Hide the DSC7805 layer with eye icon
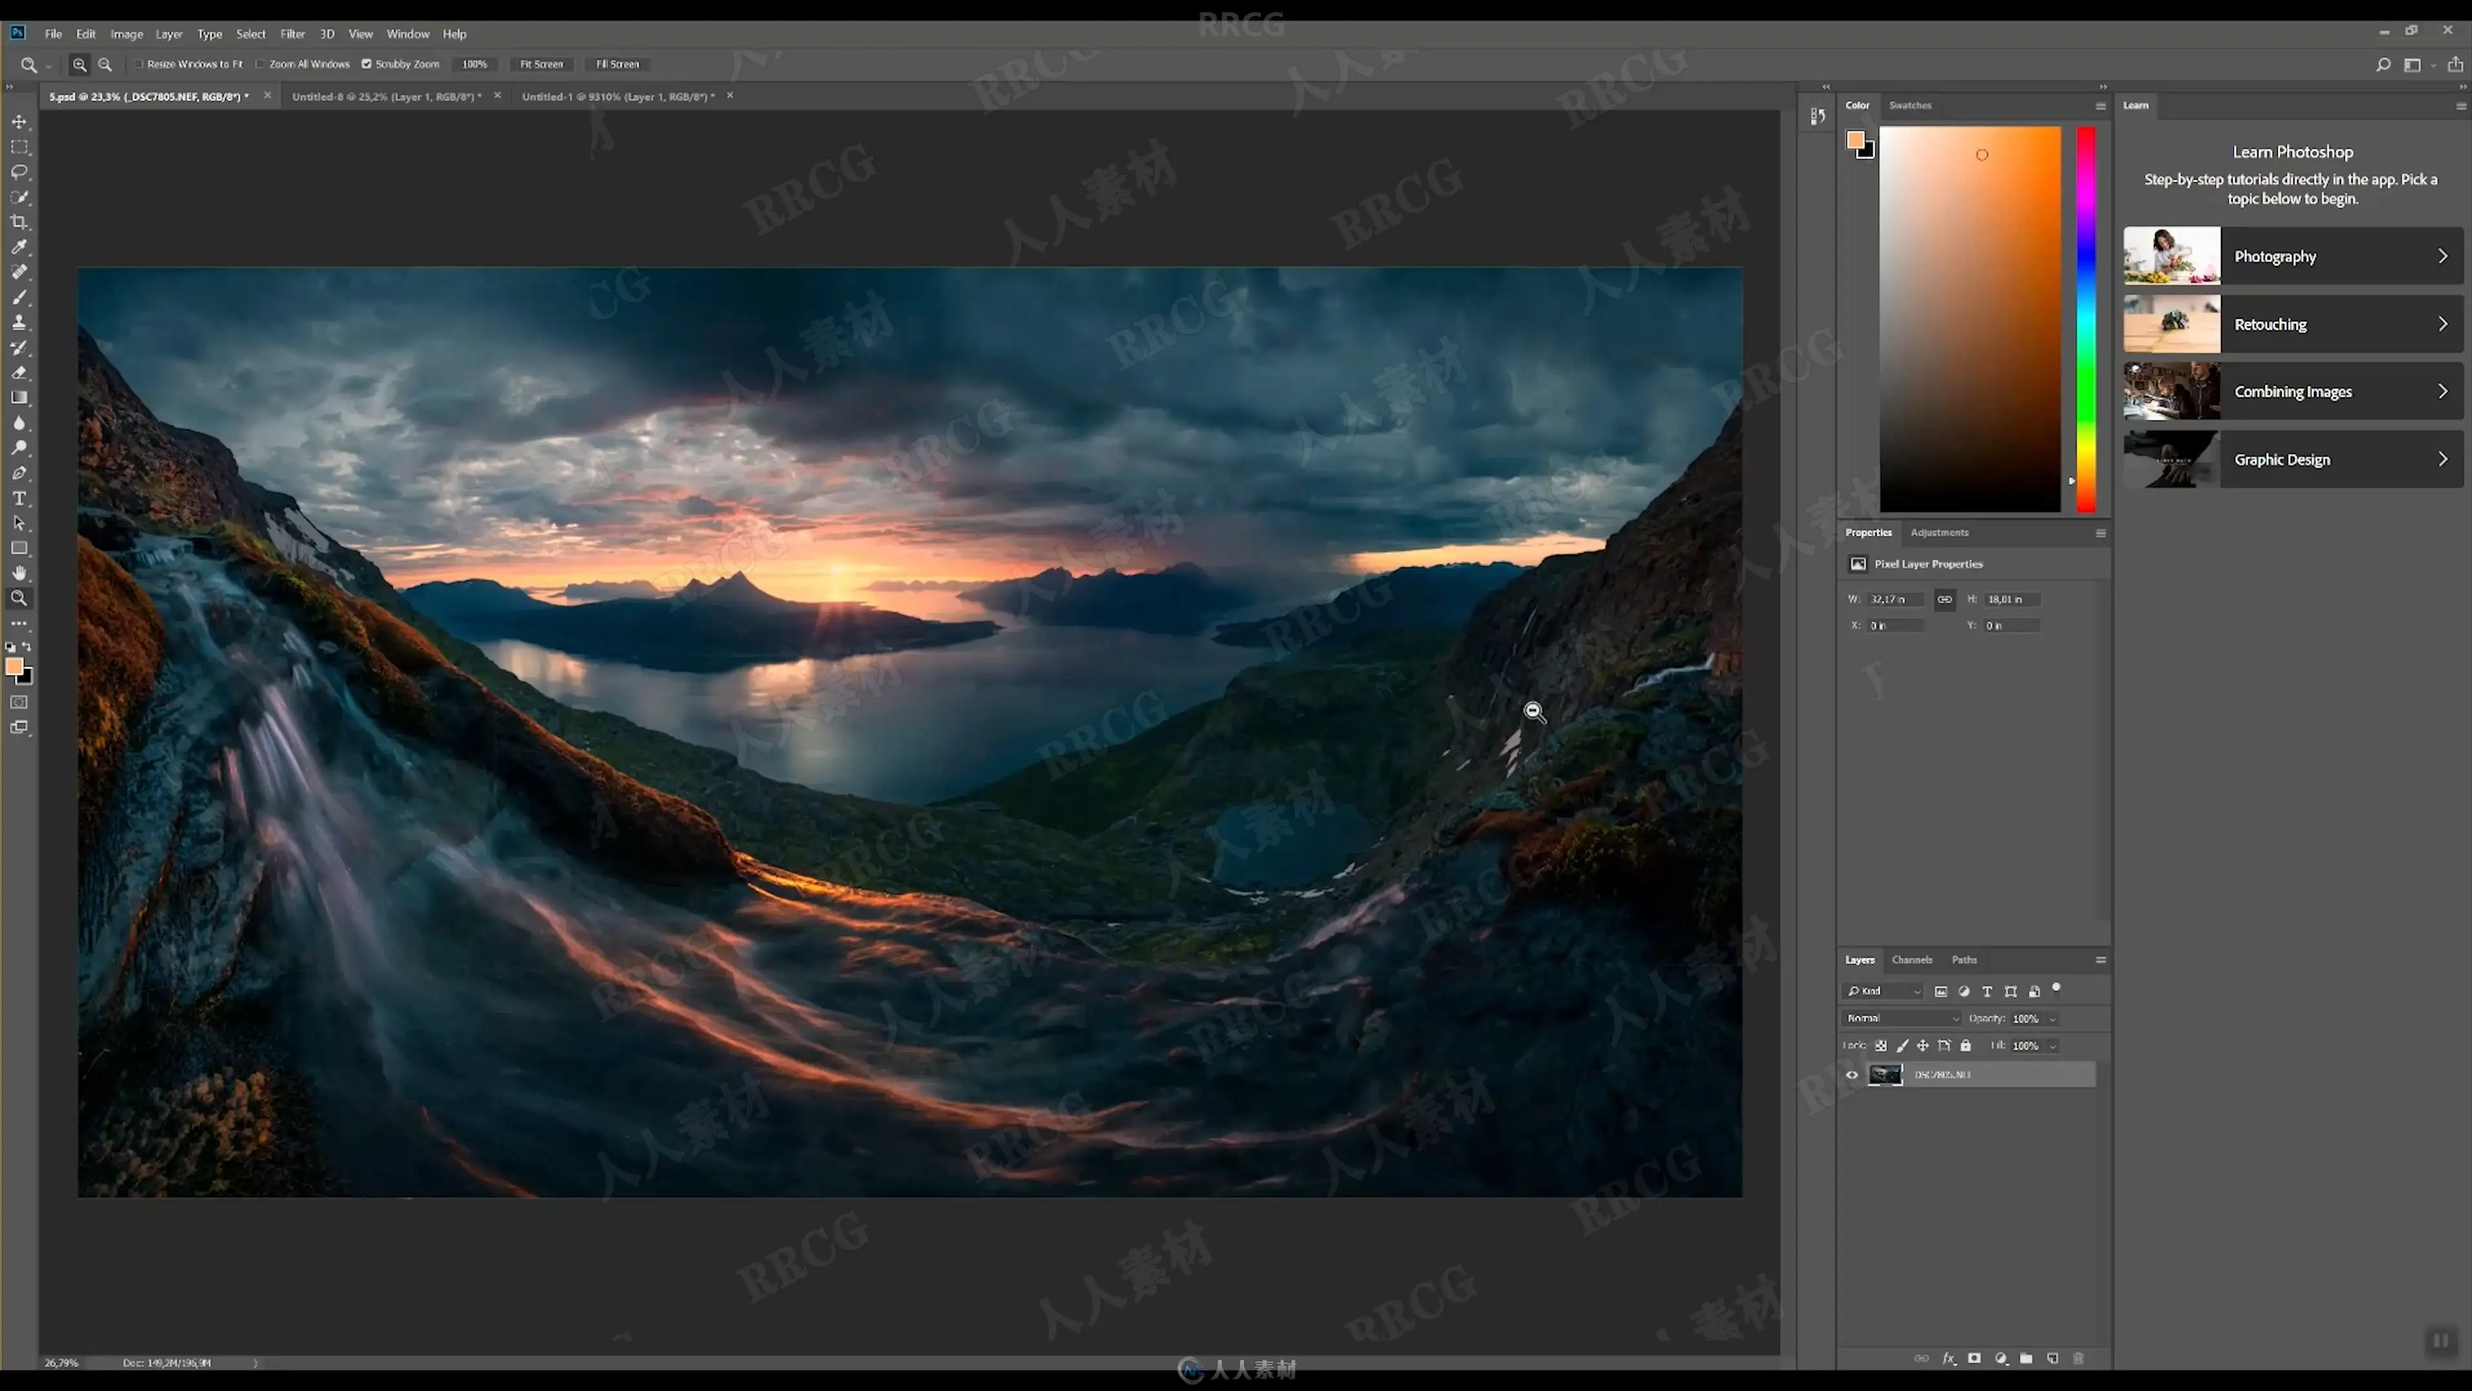 pyautogui.click(x=1852, y=1074)
